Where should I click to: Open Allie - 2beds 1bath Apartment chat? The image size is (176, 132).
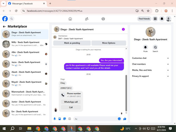(25, 54)
